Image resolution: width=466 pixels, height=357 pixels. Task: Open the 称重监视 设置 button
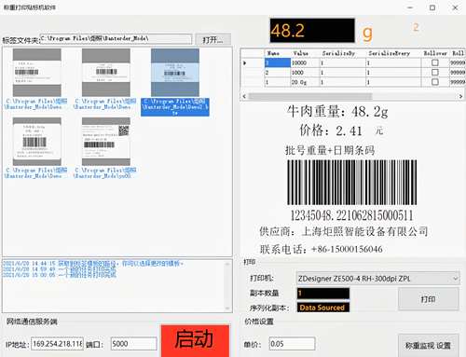(429, 345)
